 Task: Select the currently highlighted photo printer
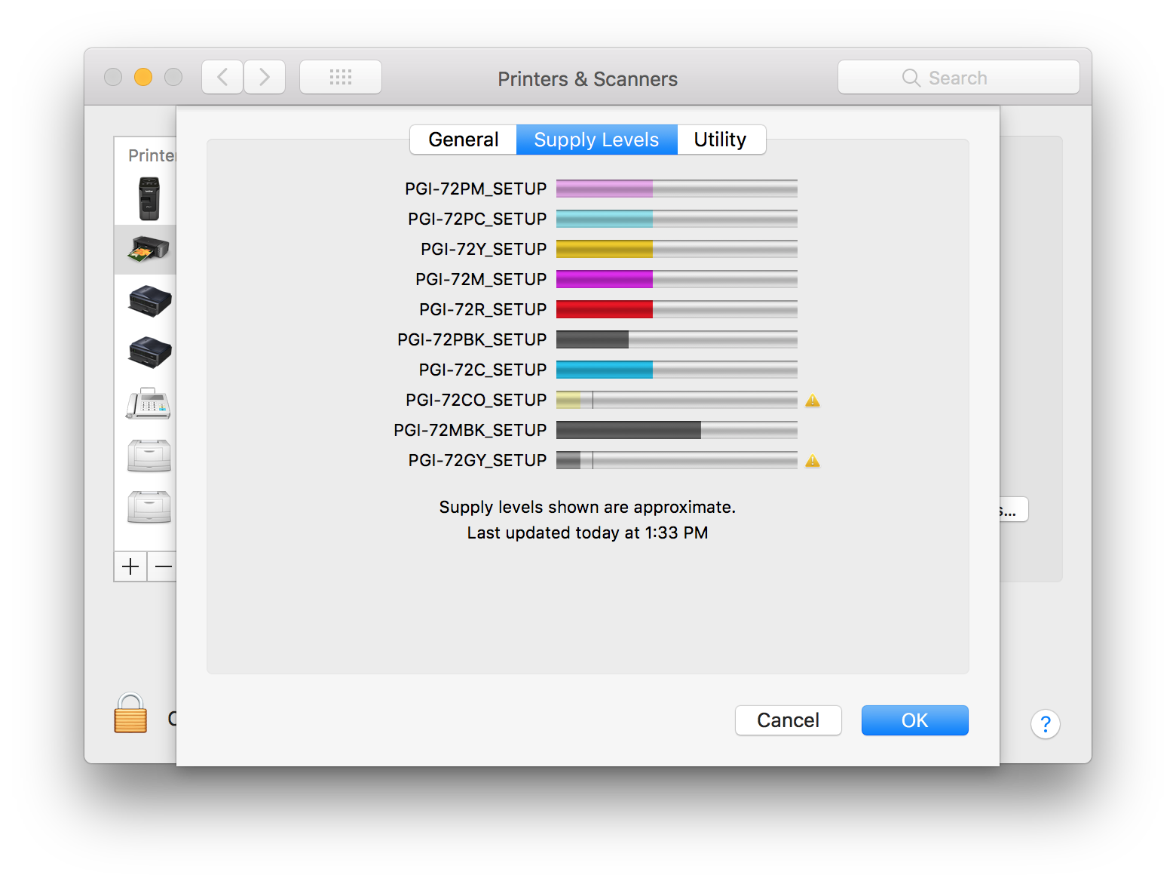(x=145, y=250)
